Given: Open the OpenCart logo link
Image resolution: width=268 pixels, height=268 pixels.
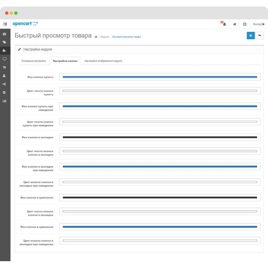Looking at the screenshot, I should point(25,24).
